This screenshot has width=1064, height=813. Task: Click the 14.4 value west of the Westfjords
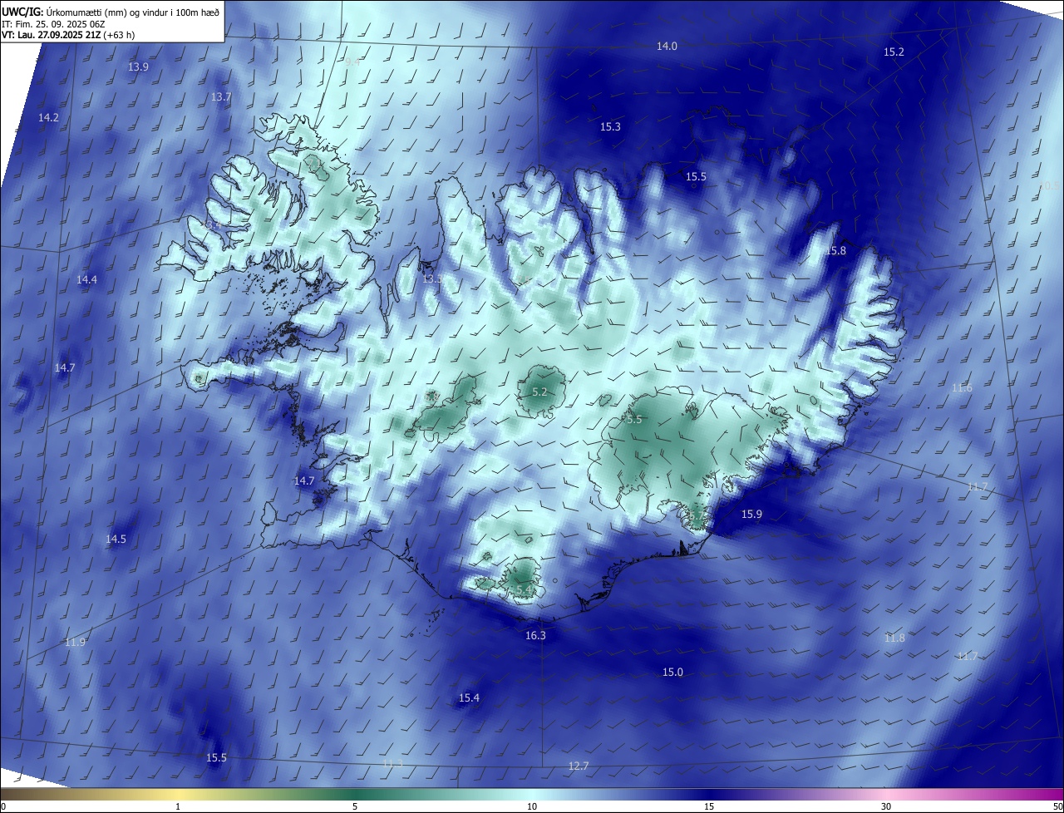86,279
